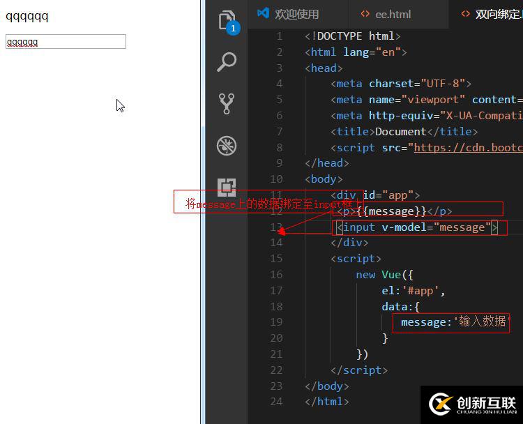Click the <title>Document</title> line
Screen dimensions: 523x424
404,131
